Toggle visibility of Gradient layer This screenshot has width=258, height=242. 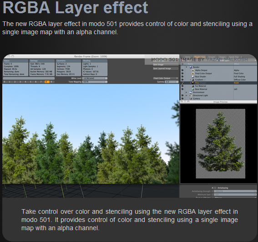tap(182, 80)
